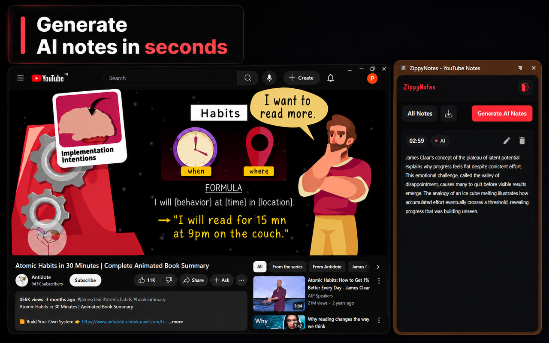This screenshot has width=549, height=343.
Task: Minimize the YouTube browser window
Action: pyautogui.click(x=361, y=69)
